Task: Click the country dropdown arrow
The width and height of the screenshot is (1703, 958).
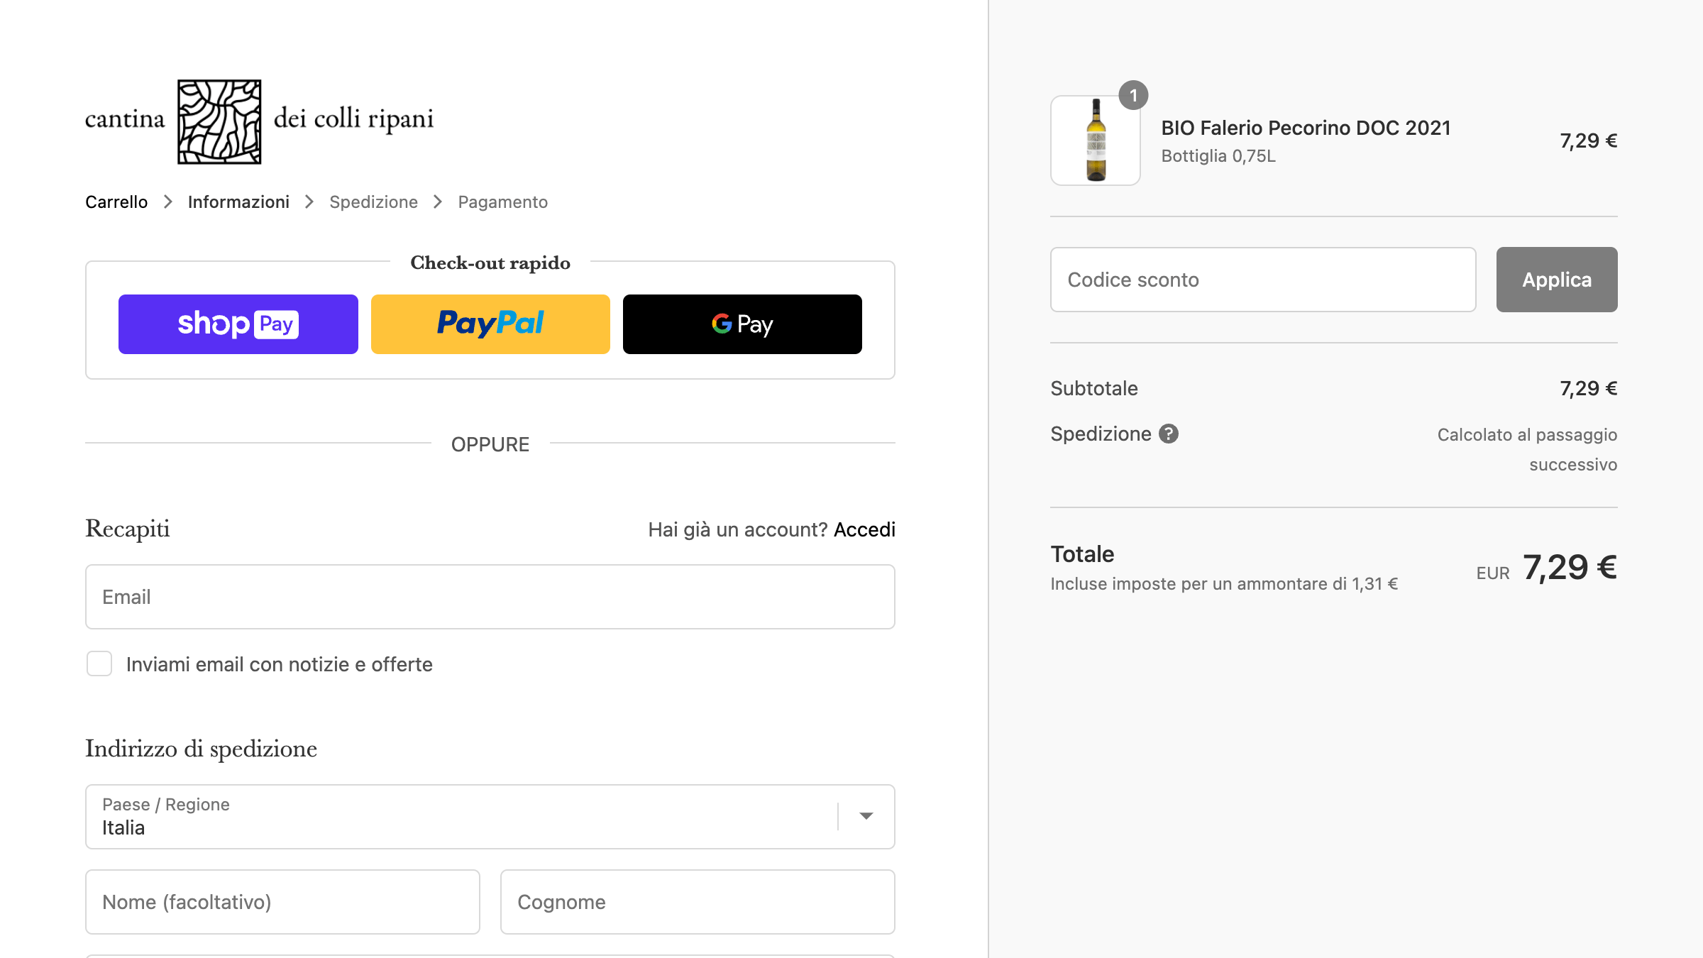Action: [x=866, y=817]
